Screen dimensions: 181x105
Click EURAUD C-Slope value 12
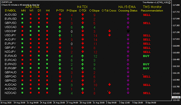(95, 56)
